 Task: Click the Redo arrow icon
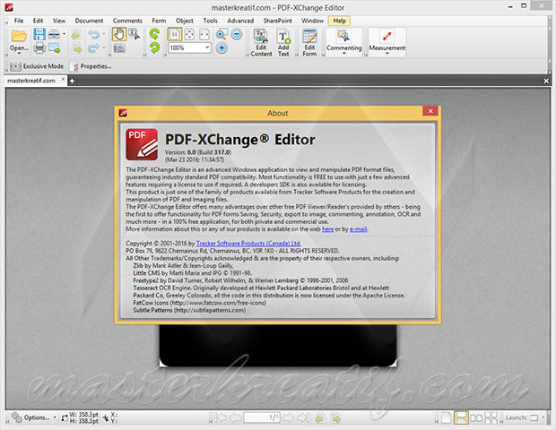click(x=93, y=47)
